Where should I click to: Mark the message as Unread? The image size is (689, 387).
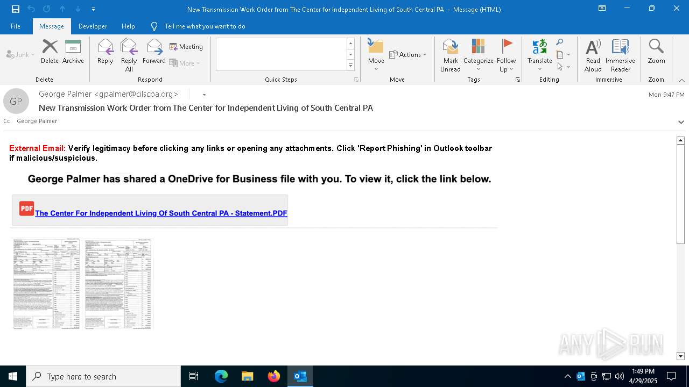click(x=451, y=55)
